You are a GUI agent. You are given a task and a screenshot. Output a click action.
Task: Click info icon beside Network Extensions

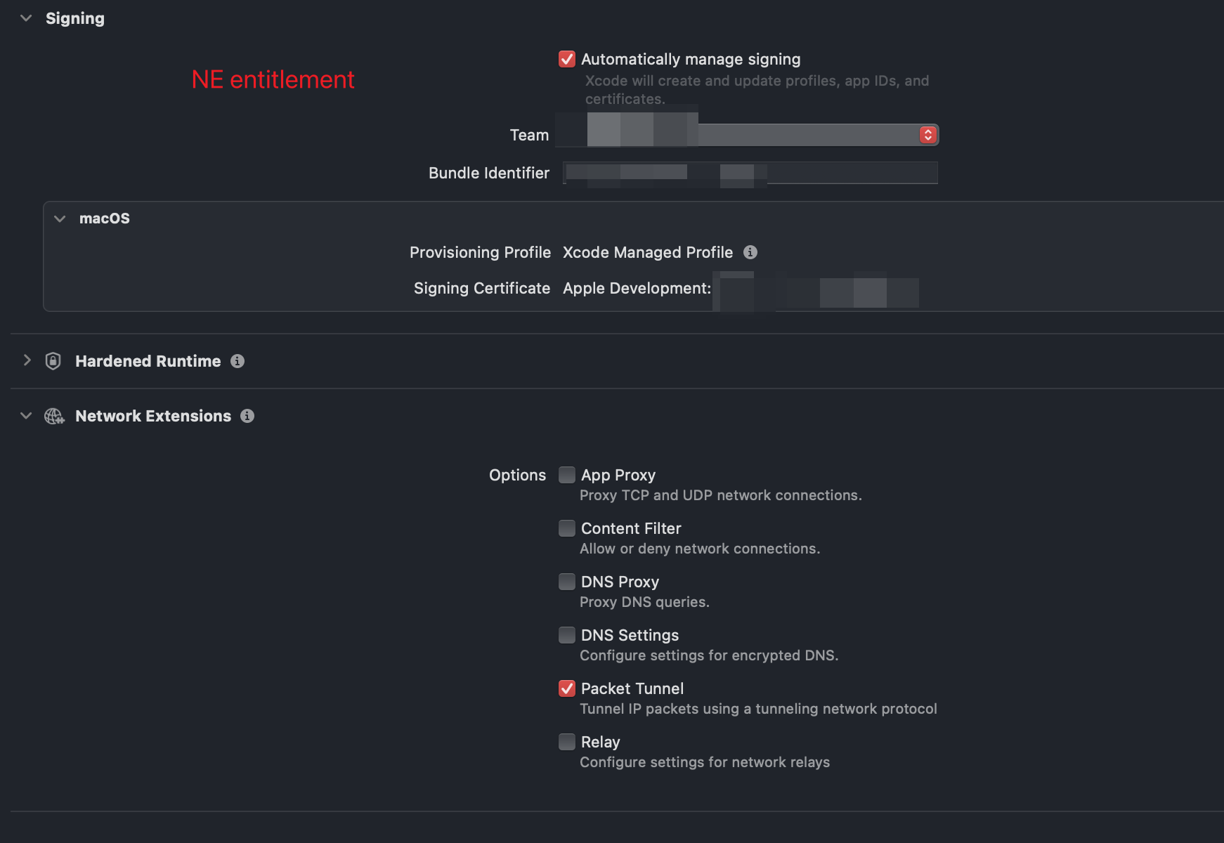tap(247, 416)
